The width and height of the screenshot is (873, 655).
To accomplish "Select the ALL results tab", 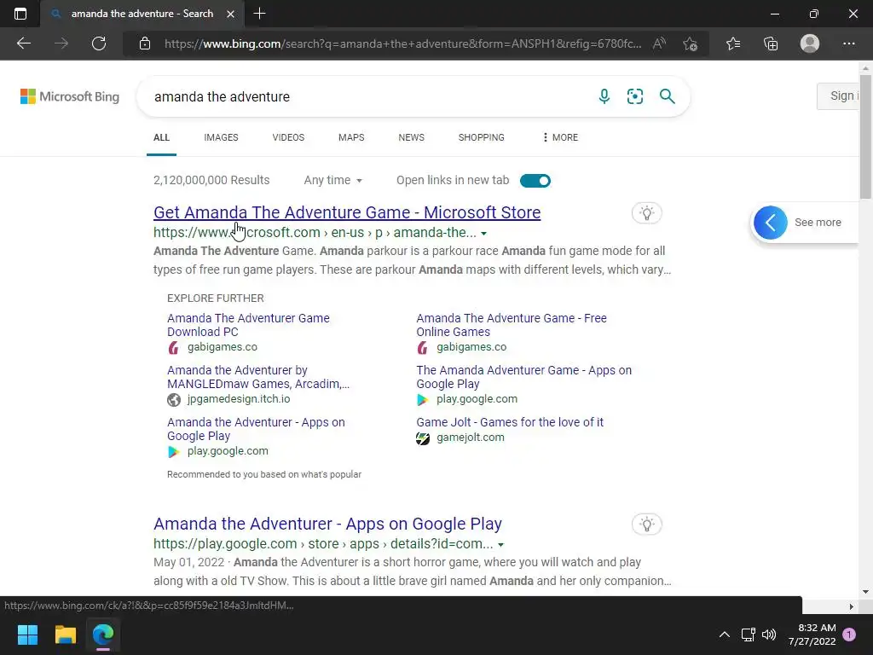I will click(x=161, y=137).
